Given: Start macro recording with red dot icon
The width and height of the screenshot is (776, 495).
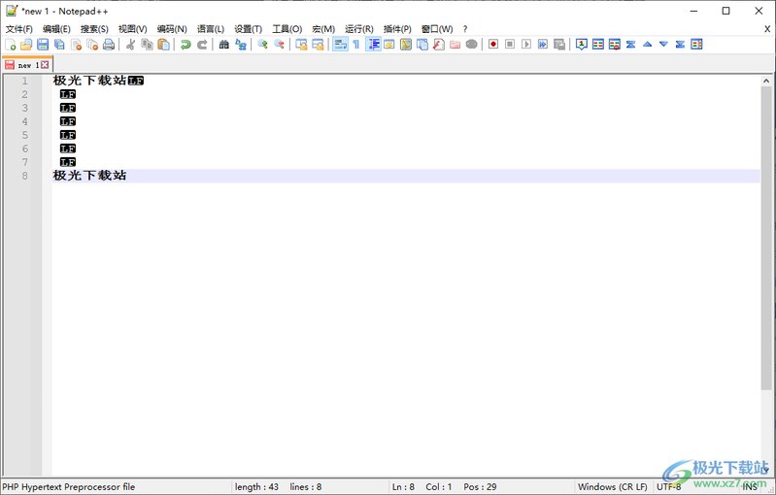Looking at the screenshot, I should 493,45.
